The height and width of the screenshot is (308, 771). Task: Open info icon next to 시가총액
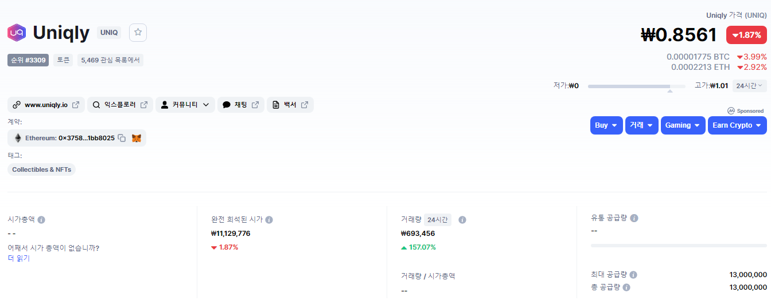41,219
